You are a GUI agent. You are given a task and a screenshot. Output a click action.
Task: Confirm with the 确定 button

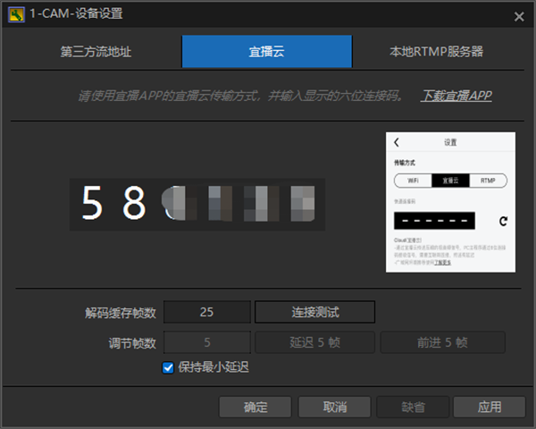click(255, 407)
